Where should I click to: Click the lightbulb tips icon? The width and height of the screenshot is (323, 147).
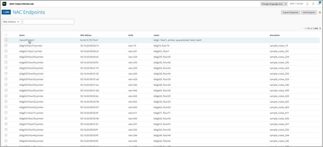click(313, 4)
